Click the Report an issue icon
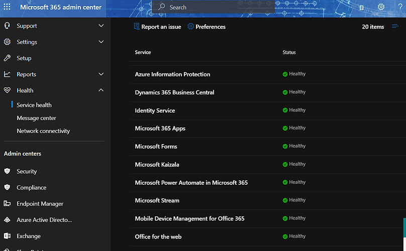This screenshot has height=251, width=406. pyautogui.click(x=137, y=27)
